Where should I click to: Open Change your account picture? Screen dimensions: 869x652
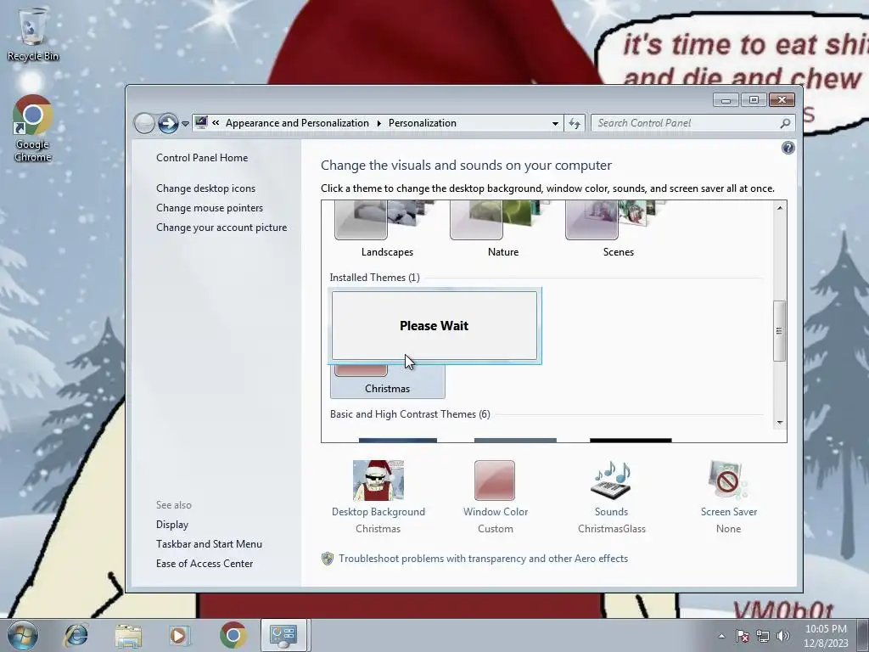point(221,228)
